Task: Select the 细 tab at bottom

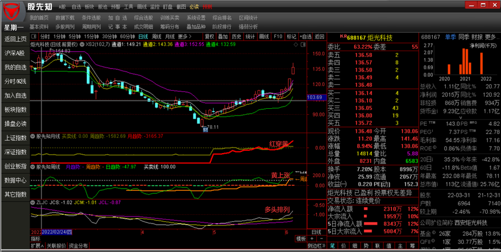Action: (355, 246)
